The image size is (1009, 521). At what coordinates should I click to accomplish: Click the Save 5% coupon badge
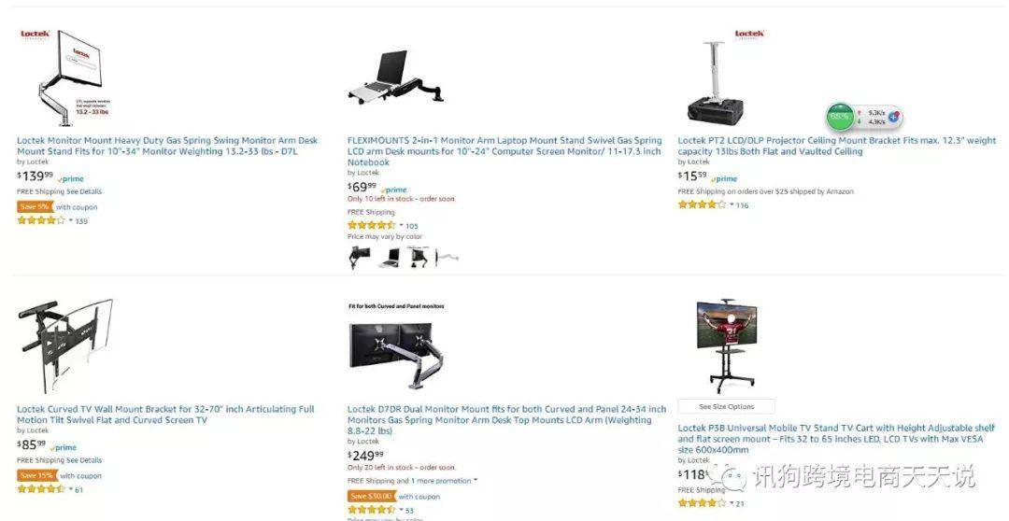click(35, 207)
